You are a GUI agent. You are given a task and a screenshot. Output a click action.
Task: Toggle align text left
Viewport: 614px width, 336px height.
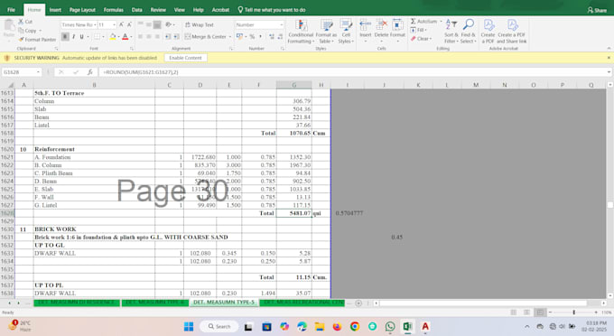point(140,37)
